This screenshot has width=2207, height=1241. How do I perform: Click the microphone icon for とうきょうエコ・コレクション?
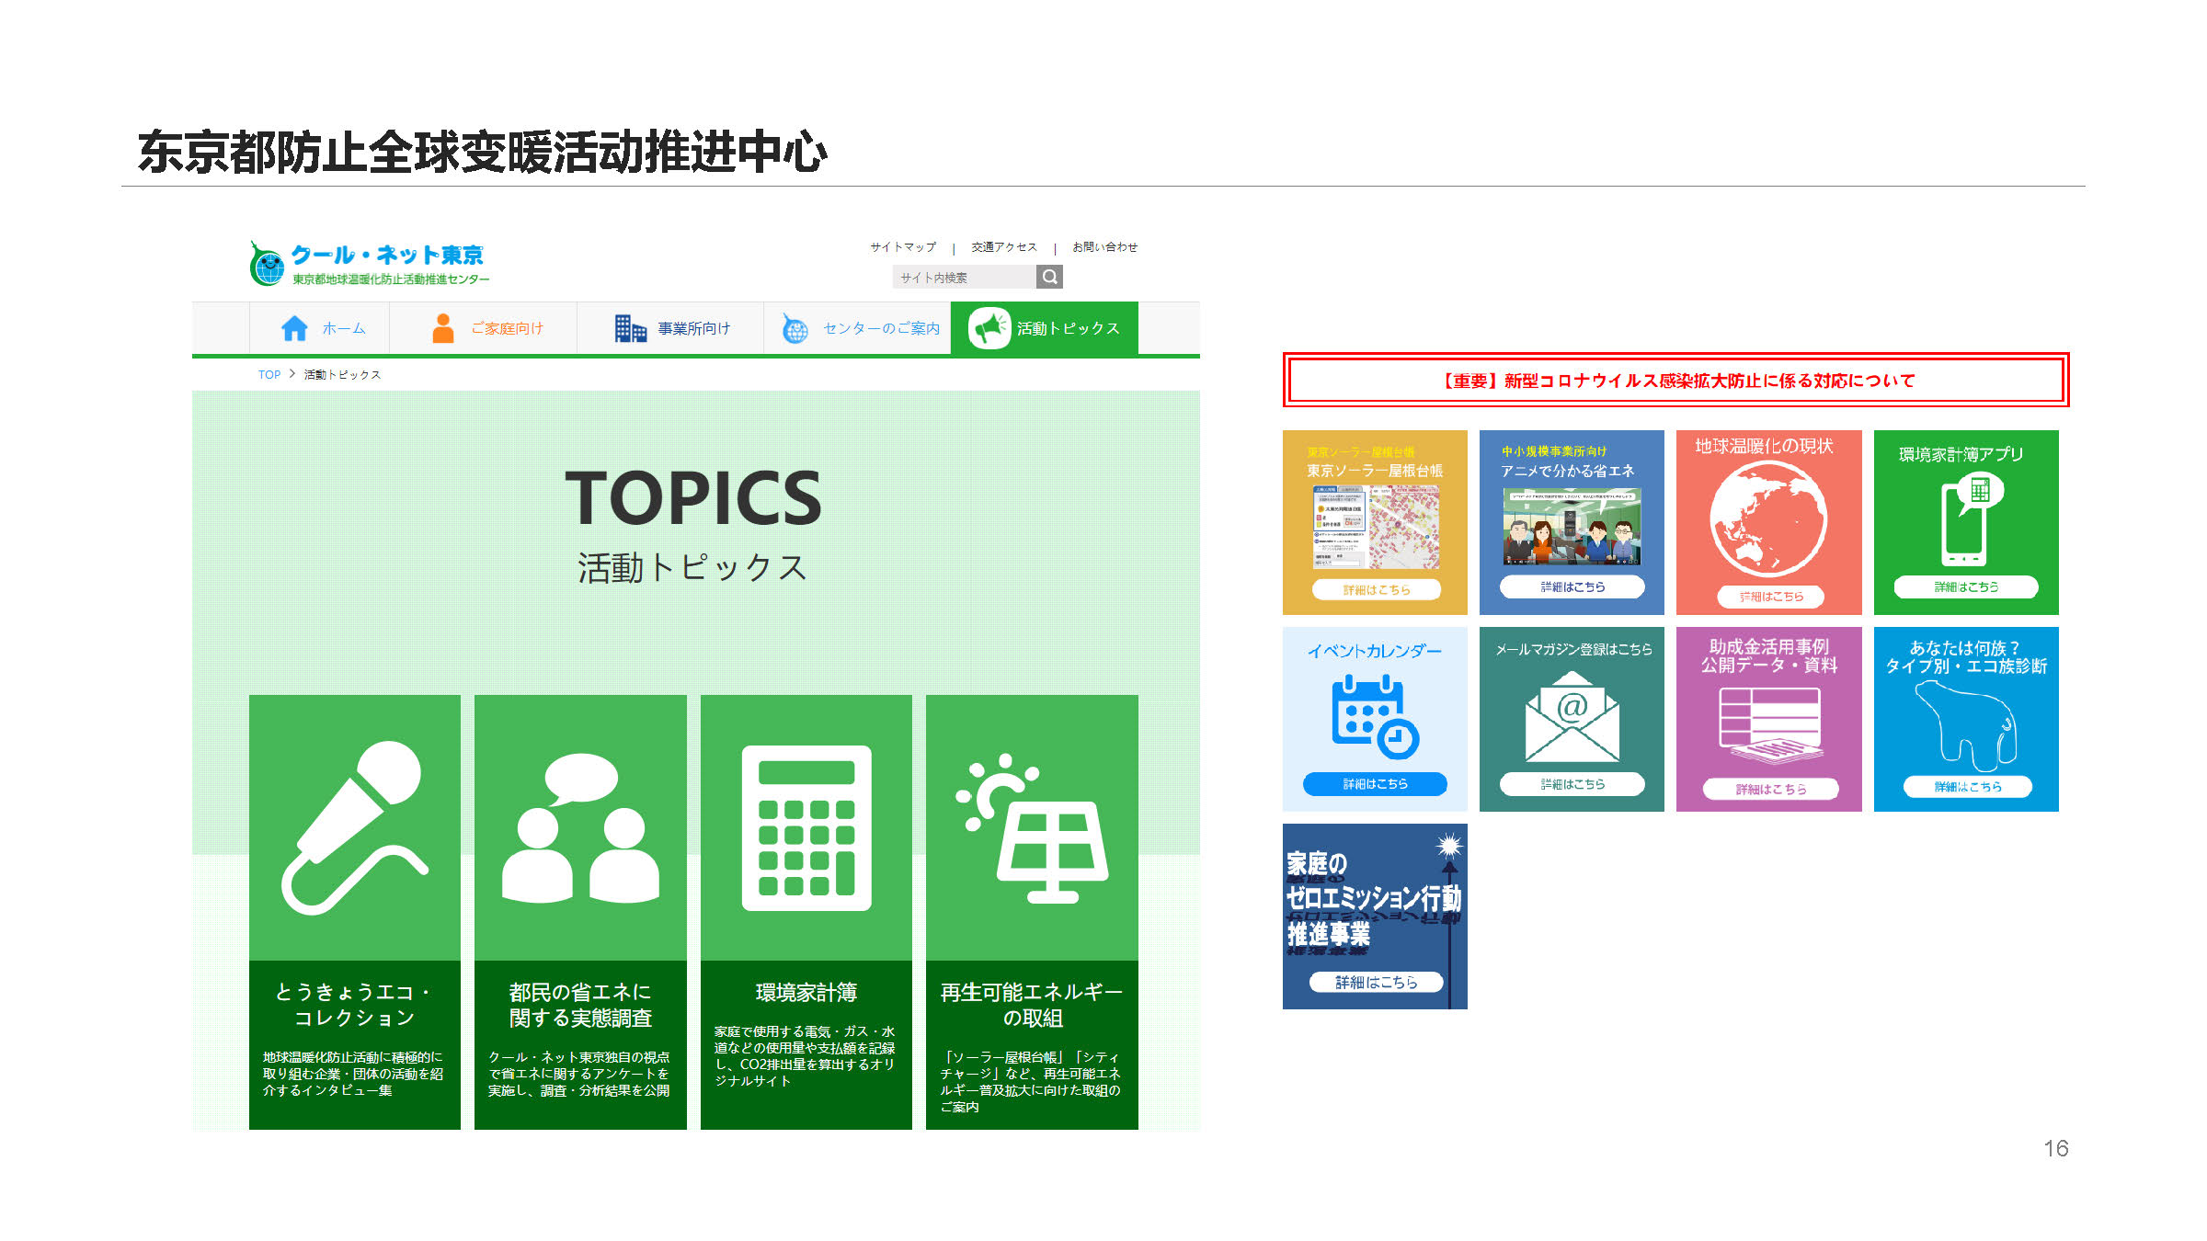pyautogui.click(x=353, y=829)
